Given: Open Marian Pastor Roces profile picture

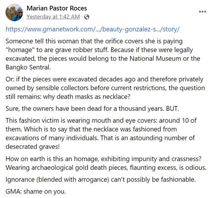Looking at the screenshot, I should (14, 12).
